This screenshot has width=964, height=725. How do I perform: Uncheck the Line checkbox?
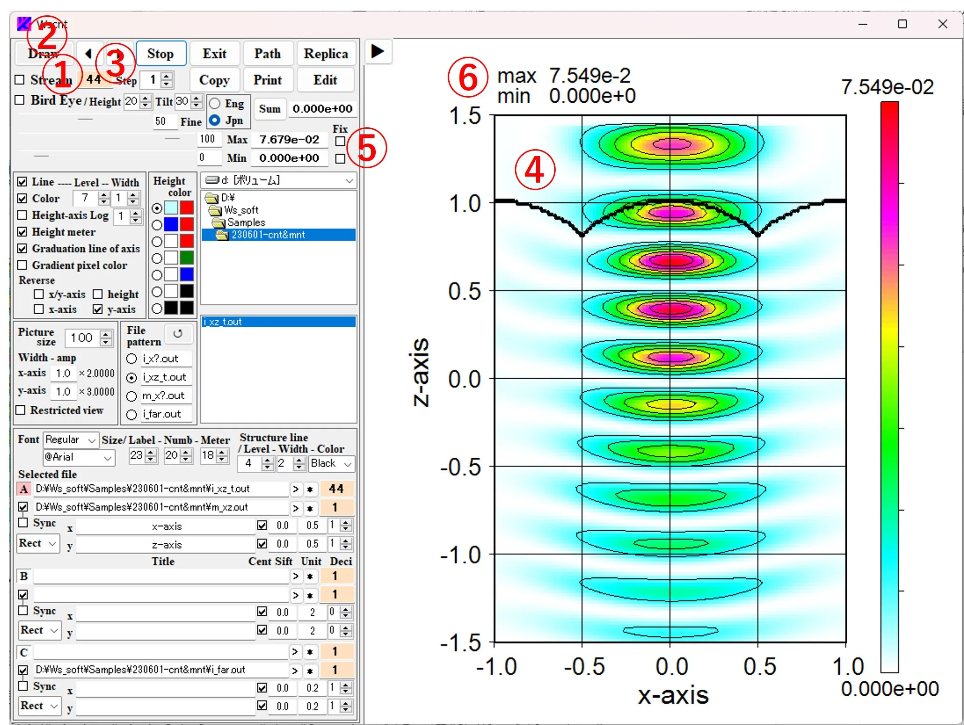22,181
